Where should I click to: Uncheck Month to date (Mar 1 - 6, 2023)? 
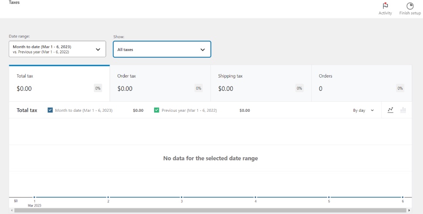point(50,110)
